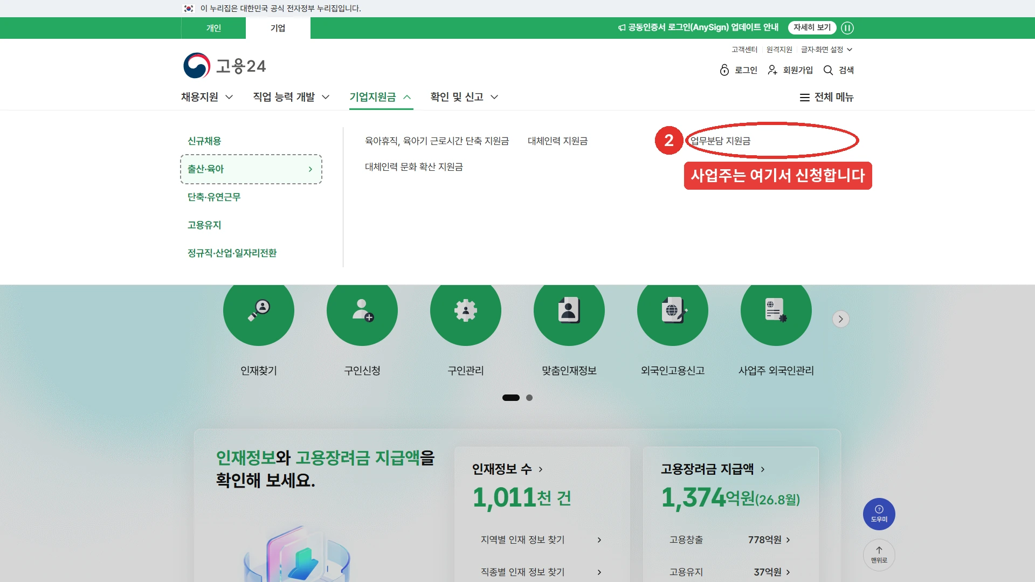This screenshot has height=582, width=1035.
Task: Open 업무분담 지원금 link
Action: [720, 141]
